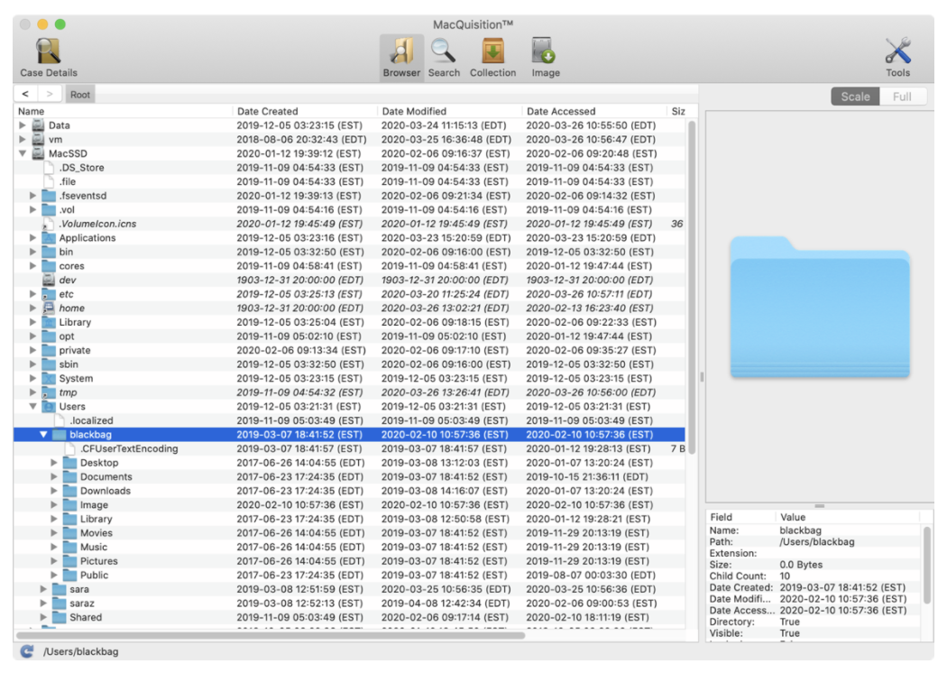The height and width of the screenshot is (673, 947).
Task: Click the blackbag folder icon
Action: coord(60,434)
